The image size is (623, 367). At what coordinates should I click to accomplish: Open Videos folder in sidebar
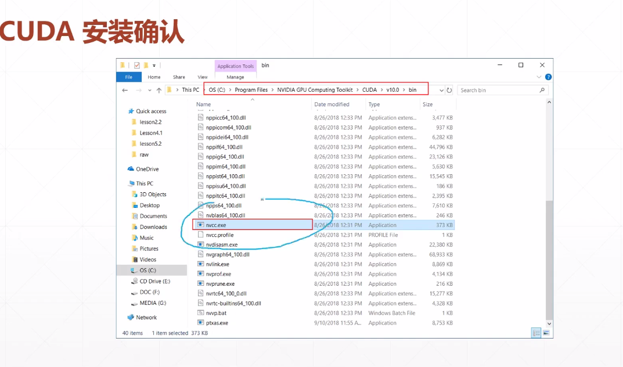click(148, 260)
